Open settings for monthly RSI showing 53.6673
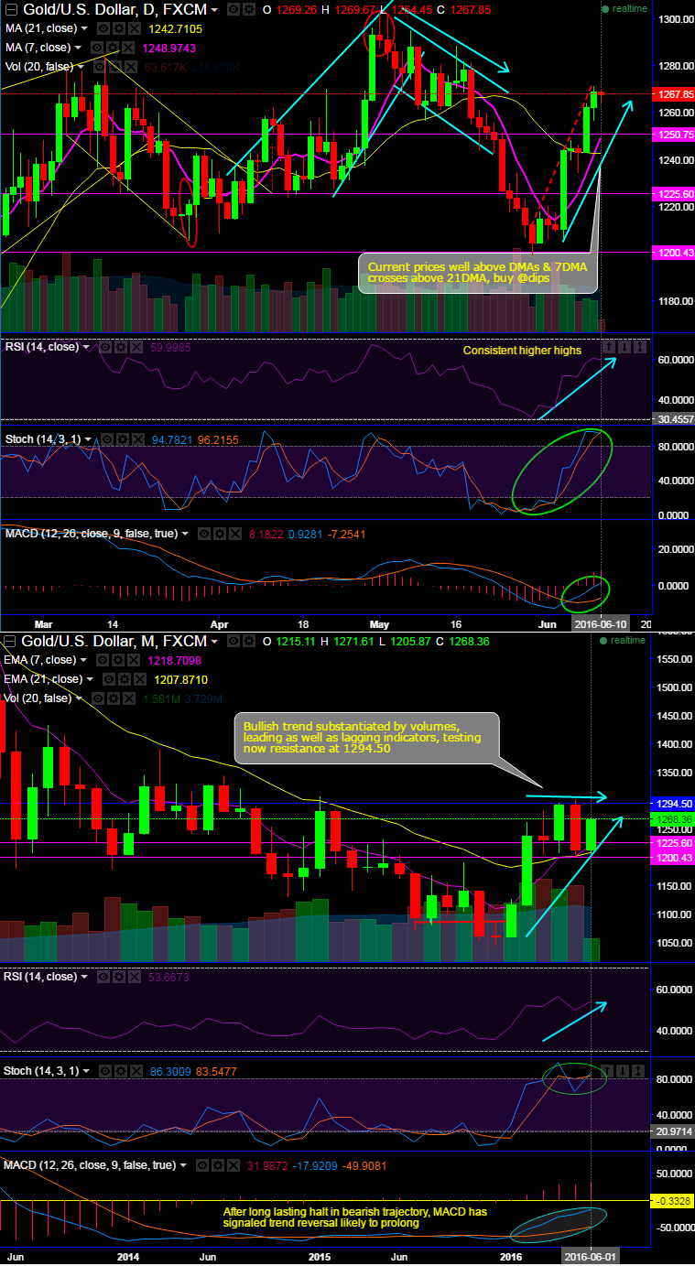695x1266 pixels. pyautogui.click(x=121, y=977)
